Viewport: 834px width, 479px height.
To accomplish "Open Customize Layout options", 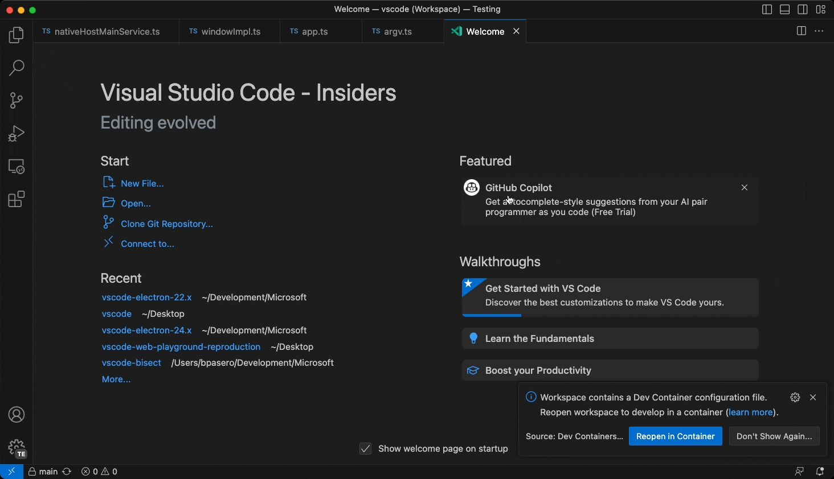I will 821,9.
